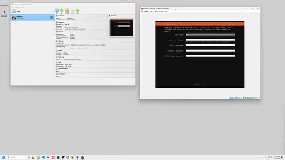The width and height of the screenshot is (285, 160).
Task: Click the USB section heading in details
Action: click(x=60, y=62)
